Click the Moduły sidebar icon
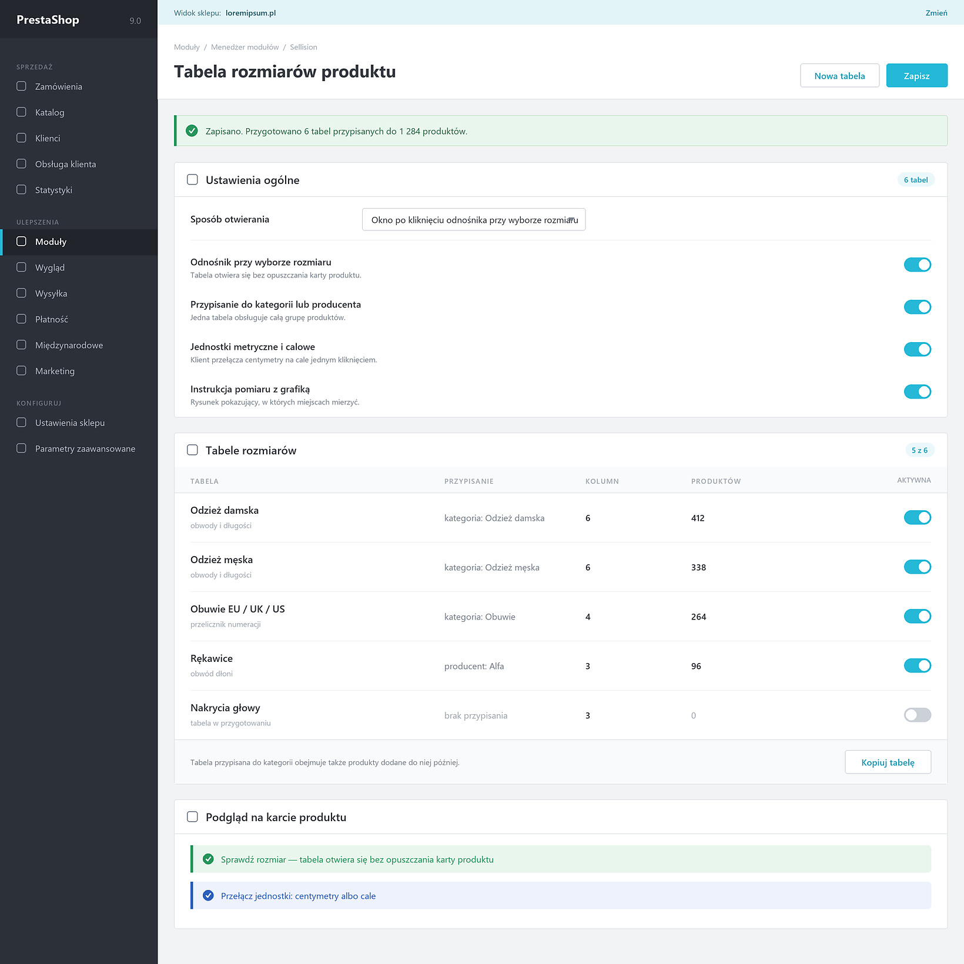The height and width of the screenshot is (964, 964). (x=21, y=242)
